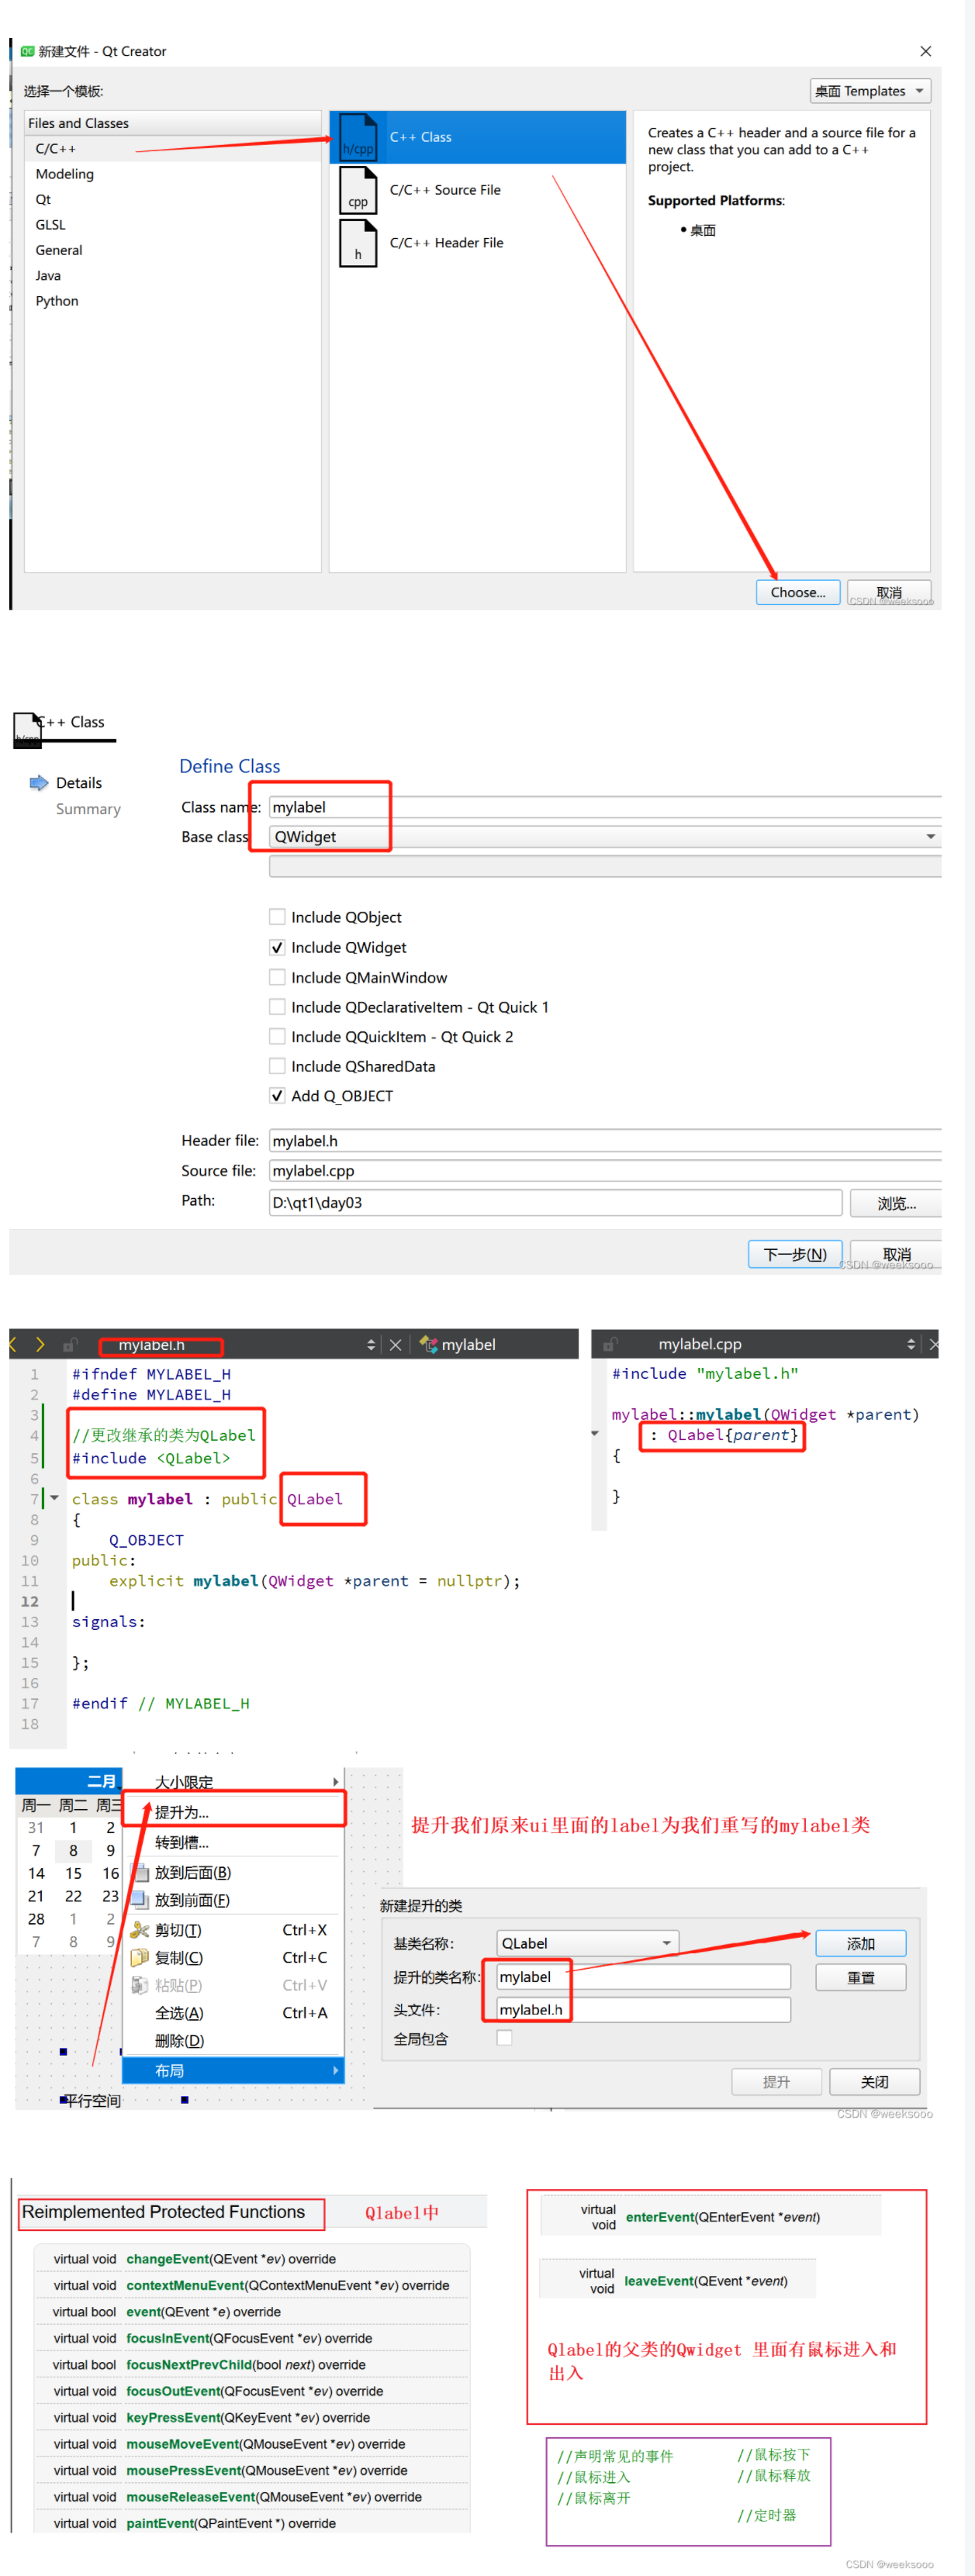Viewport: 975px width, 2576px height.
Task: Toggle Include QObject checkbox
Action: (x=277, y=917)
